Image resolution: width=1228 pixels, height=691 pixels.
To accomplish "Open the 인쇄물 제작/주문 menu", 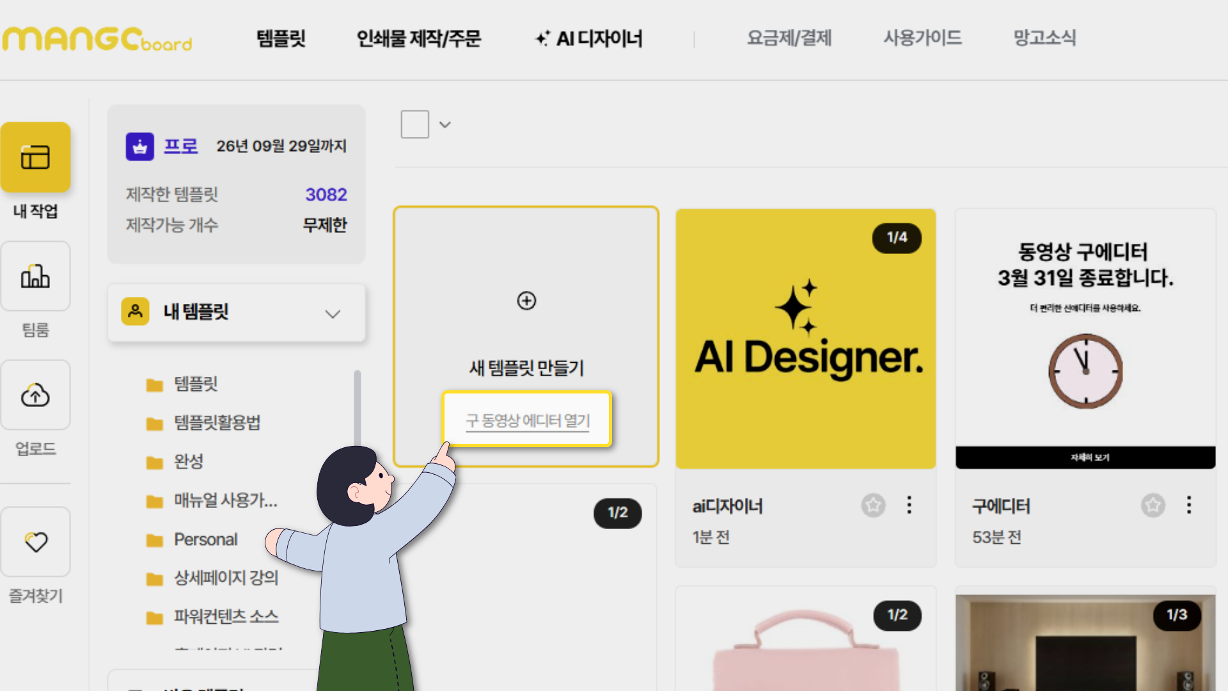I will pyautogui.click(x=419, y=38).
